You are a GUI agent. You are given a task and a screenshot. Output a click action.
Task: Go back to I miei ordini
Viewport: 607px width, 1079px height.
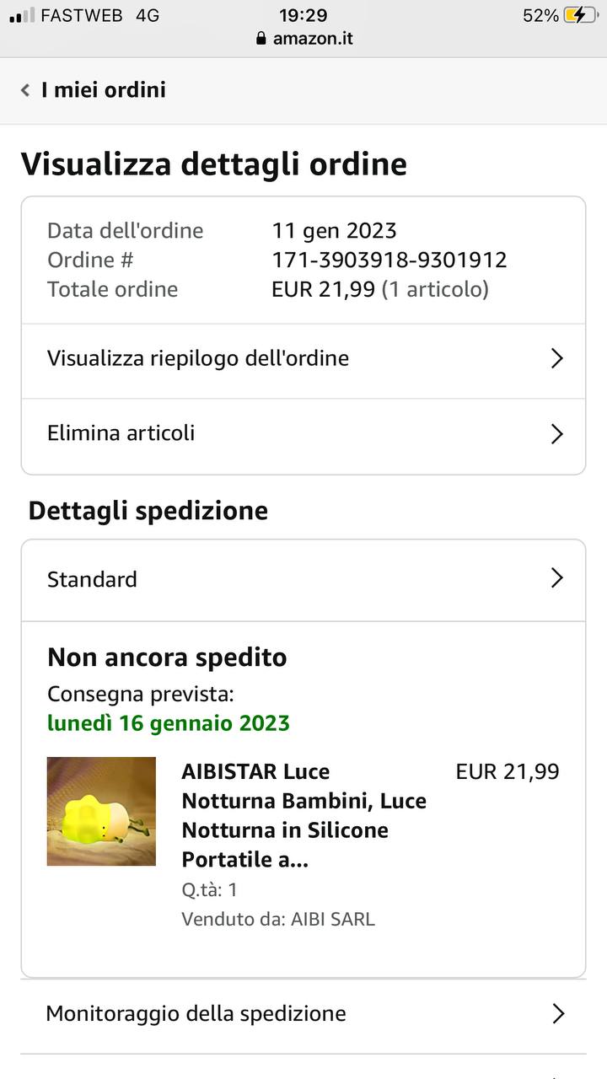pos(104,90)
